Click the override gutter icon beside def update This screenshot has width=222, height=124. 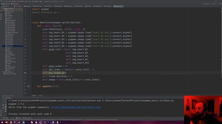pyautogui.click(x=28, y=86)
